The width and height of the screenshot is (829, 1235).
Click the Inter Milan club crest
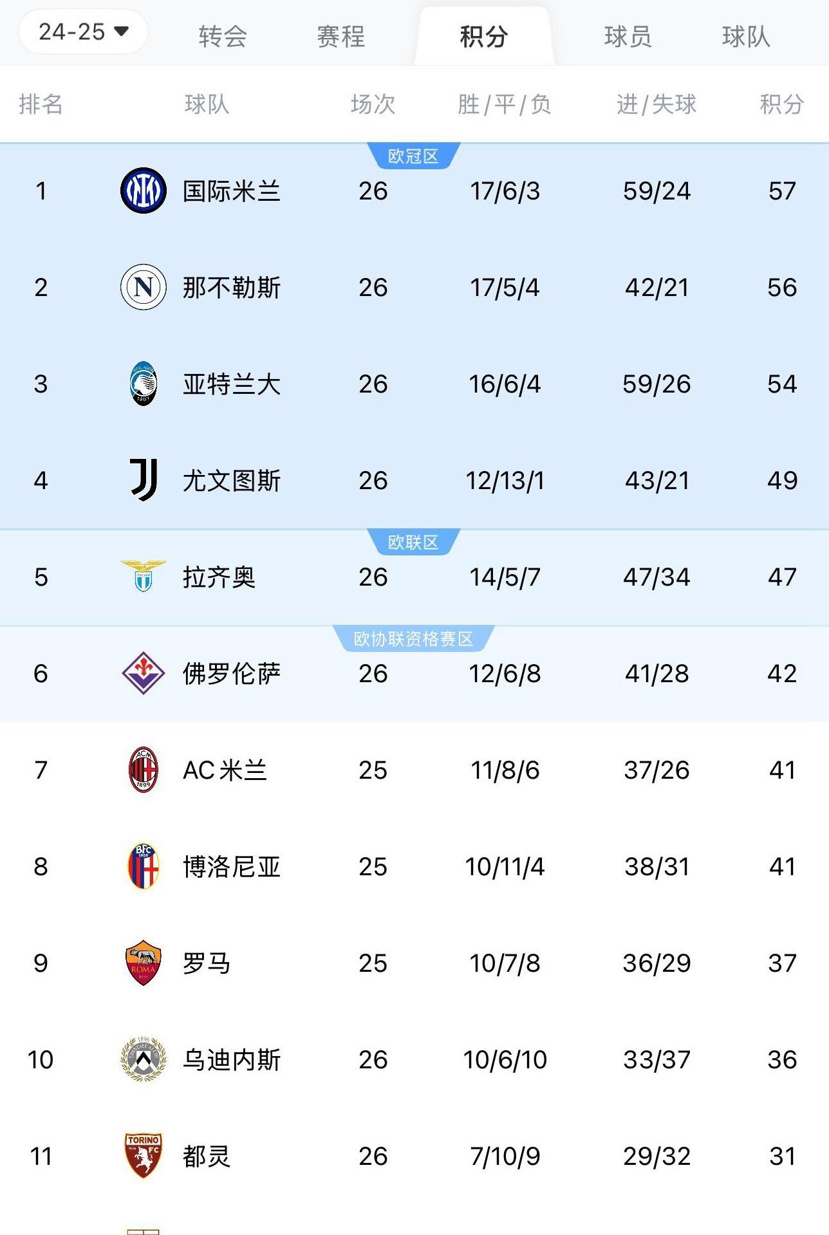coord(143,190)
